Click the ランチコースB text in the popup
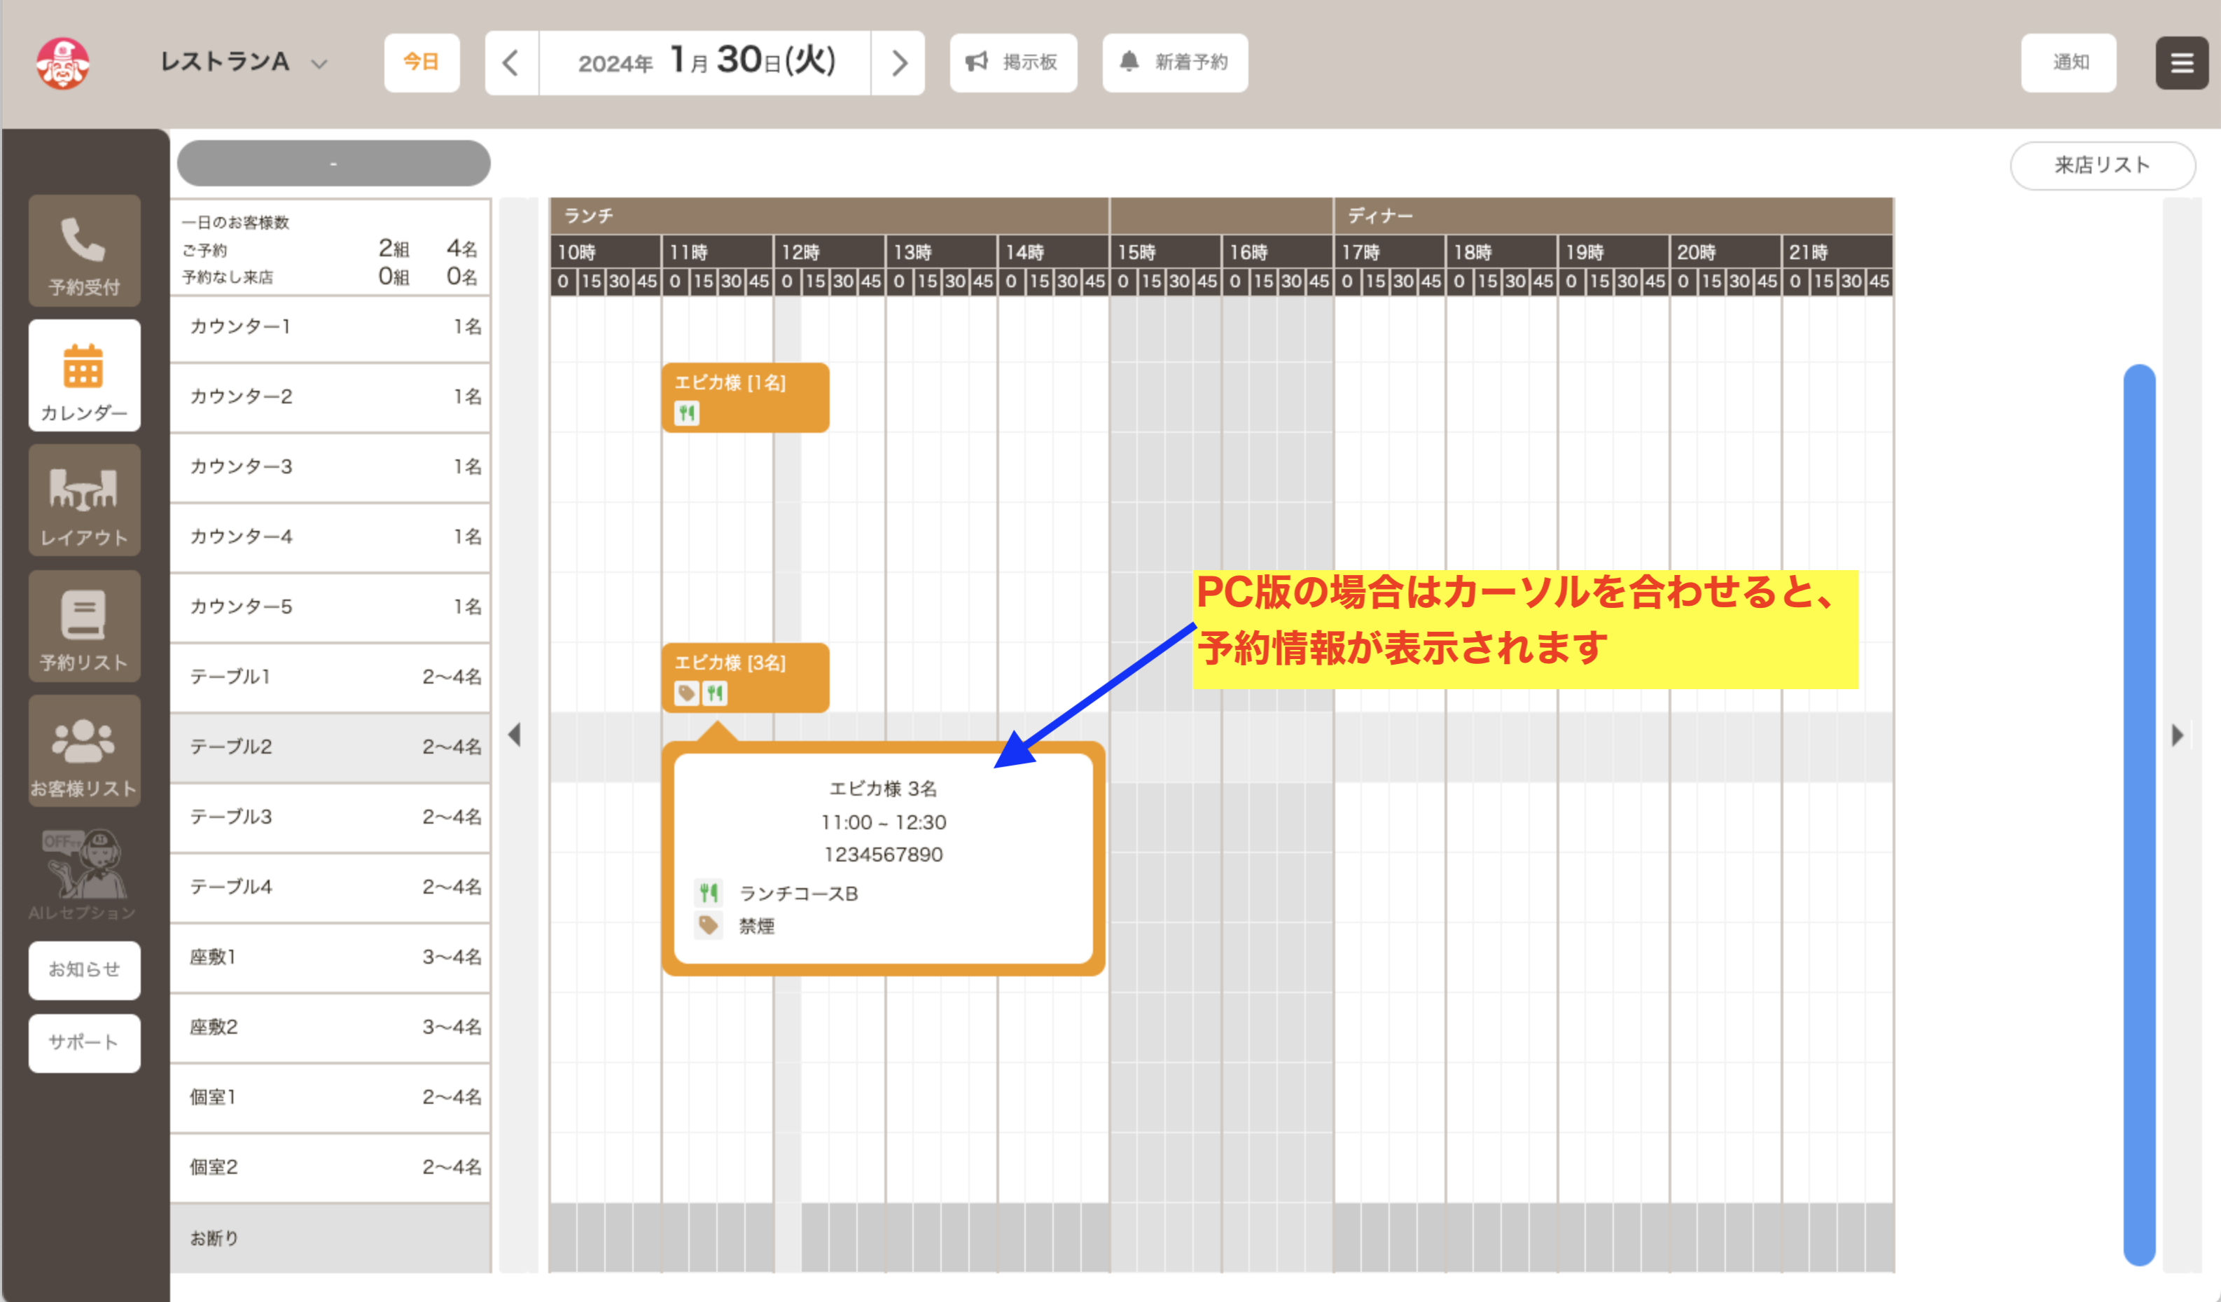 tap(798, 893)
